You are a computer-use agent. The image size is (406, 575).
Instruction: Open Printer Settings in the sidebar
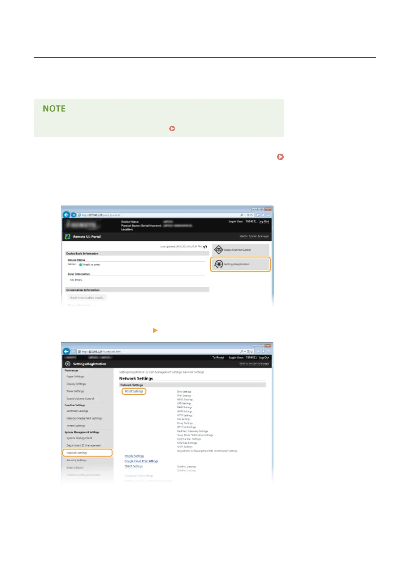76,426
